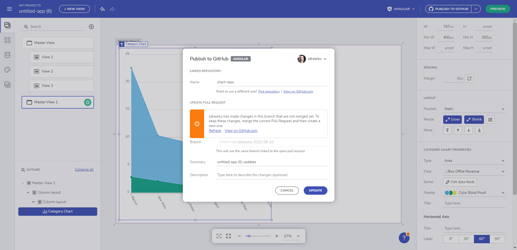Viewport: 517px width, 250px height.
Task: Click the Update button
Action: point(315,190)
